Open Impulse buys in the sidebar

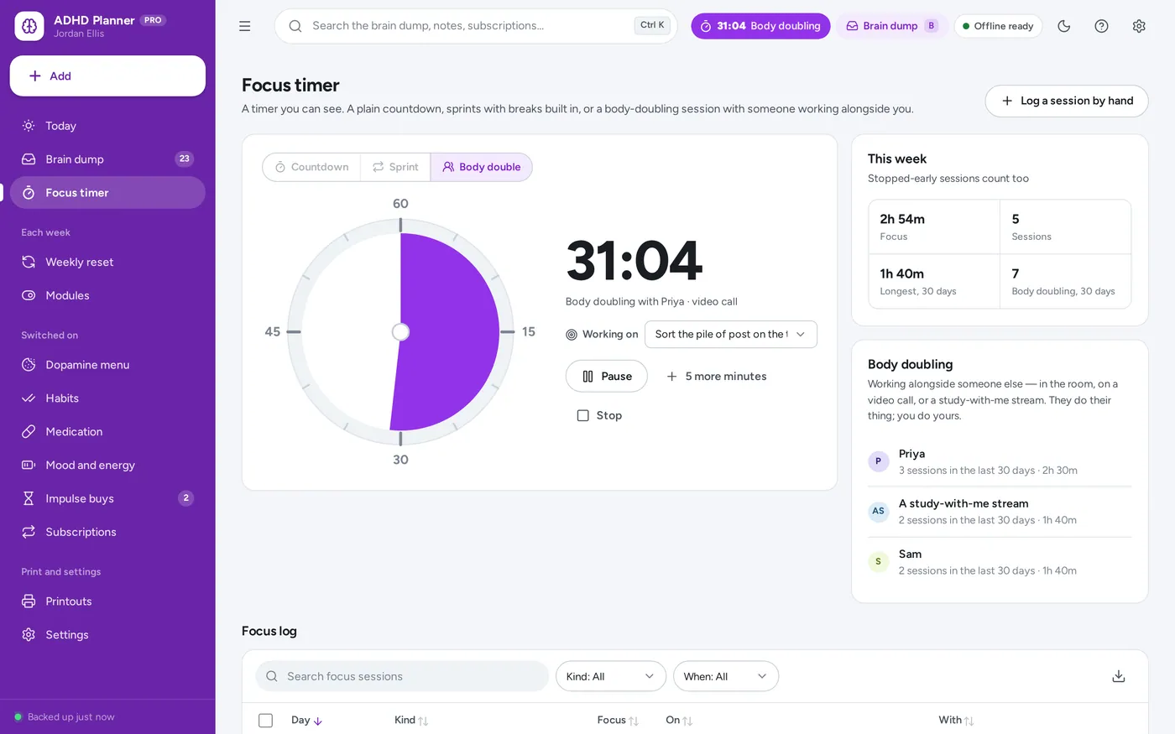(107, 498)
